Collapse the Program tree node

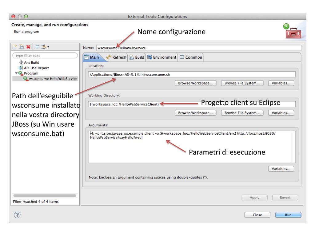pos(16,73)
